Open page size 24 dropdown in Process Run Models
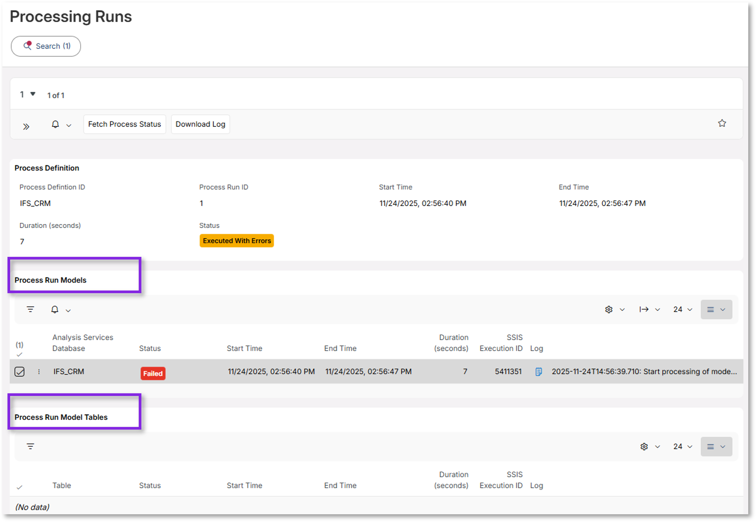Screen dimensions: 756x522 coord(682,309)
